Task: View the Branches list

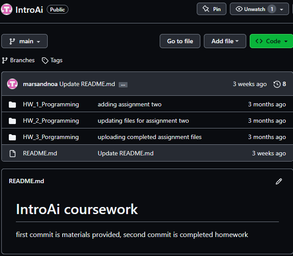Action: click(18, 60)
